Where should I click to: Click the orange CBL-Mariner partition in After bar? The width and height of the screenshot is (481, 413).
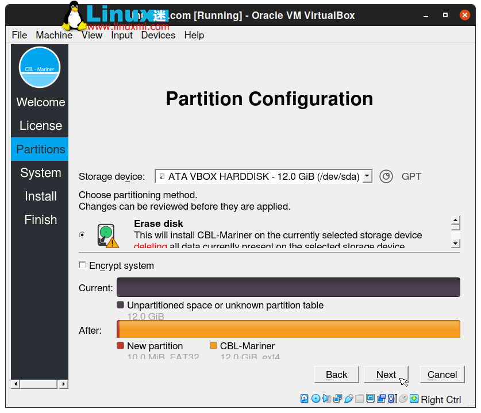(290, 329)
